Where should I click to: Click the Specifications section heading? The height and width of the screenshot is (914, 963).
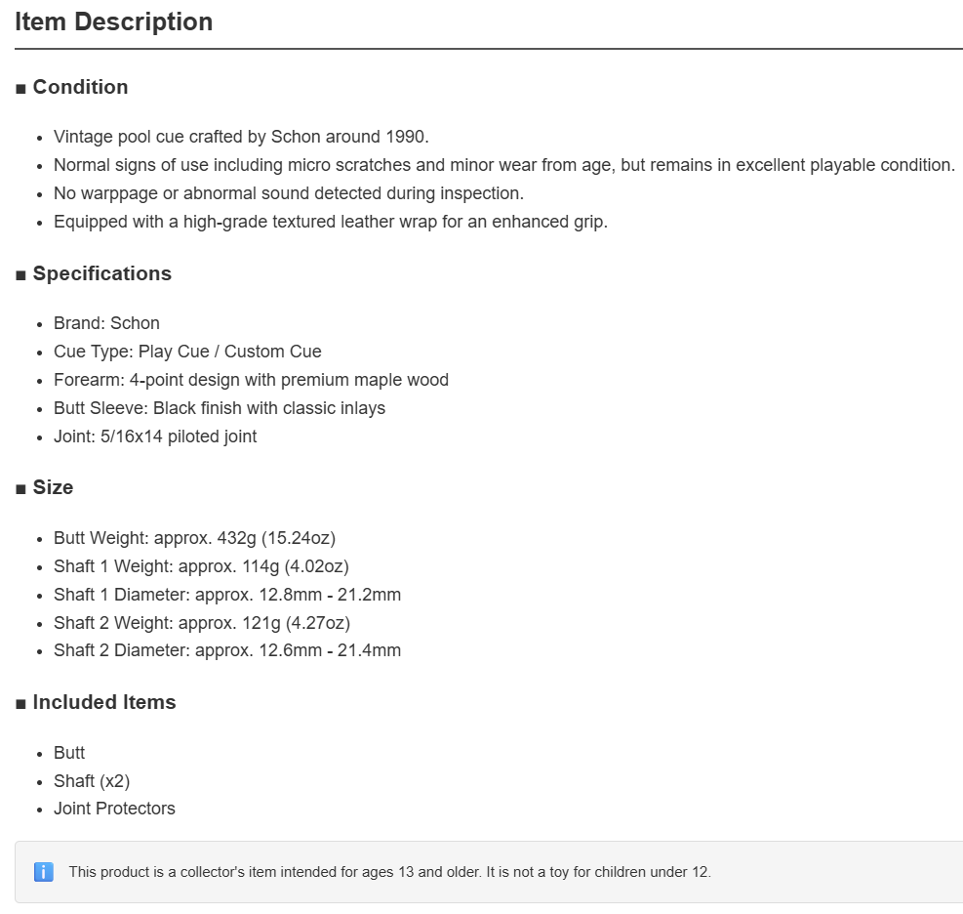[101, 273]
